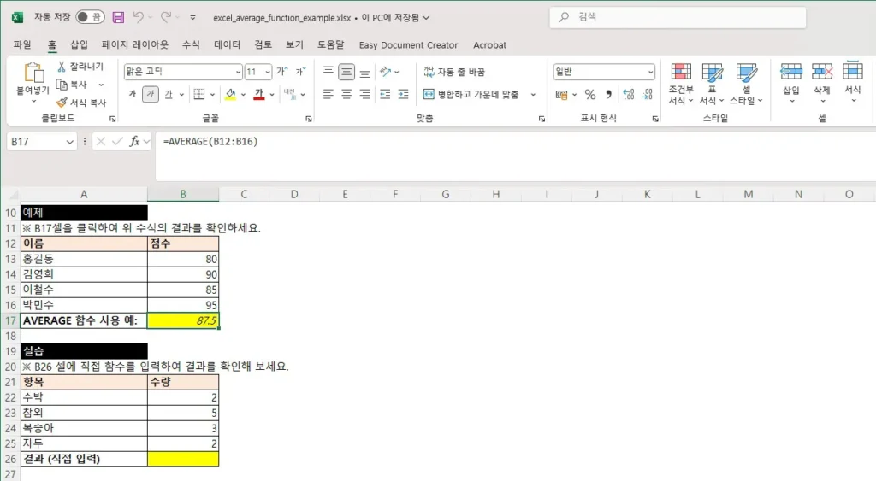Open the 페이지 레이아웃 tab
The image size is (876, 481).
click(134, 44)
